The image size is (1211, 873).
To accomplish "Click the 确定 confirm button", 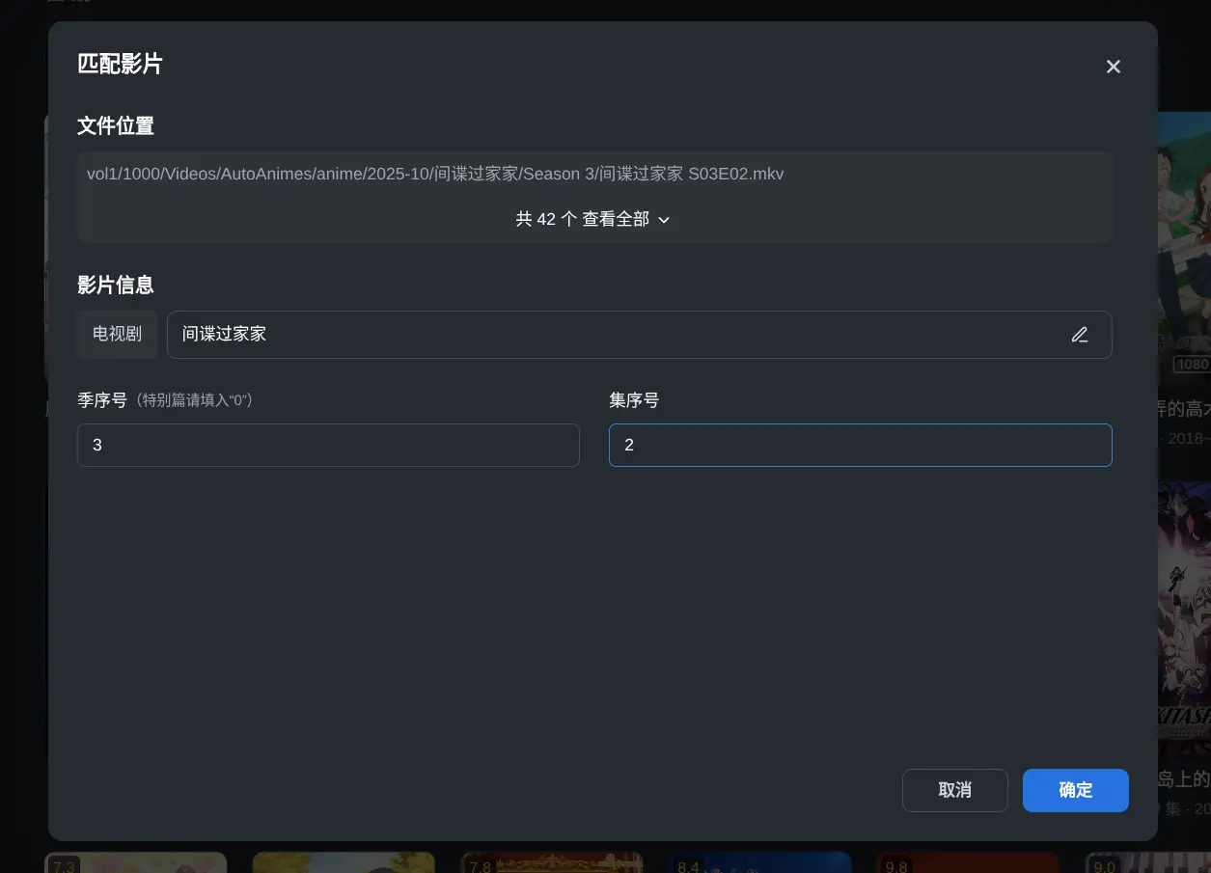I will click(x=1075, y=790).
